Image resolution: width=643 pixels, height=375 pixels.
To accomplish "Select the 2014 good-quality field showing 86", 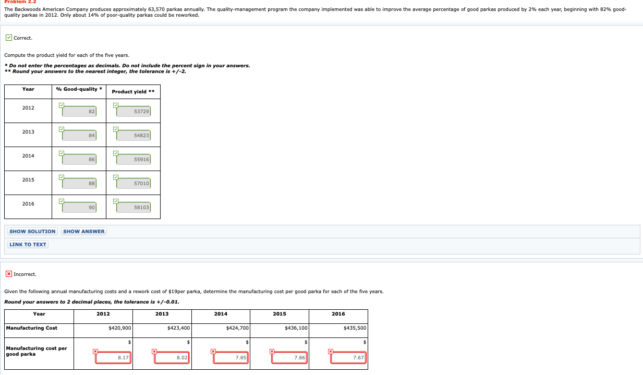I will tap(79, 159).
